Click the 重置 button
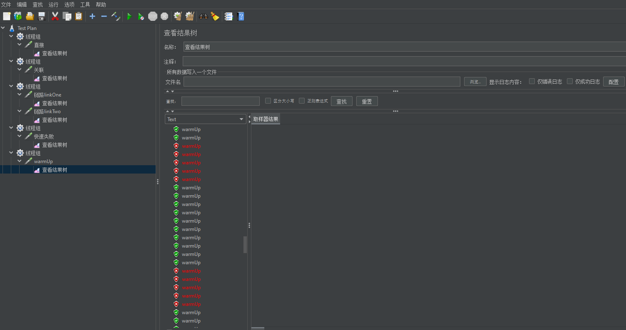 pyautogui.click(x=367, y=102)
